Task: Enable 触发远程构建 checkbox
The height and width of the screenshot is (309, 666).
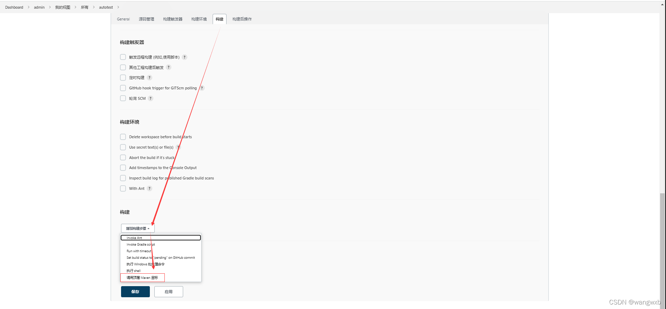Action: click(x=123, y=57)
